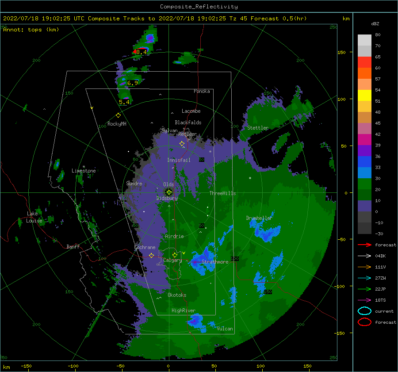Click the Innisfail city label
The image size is (398, 372).
point(179,160)
